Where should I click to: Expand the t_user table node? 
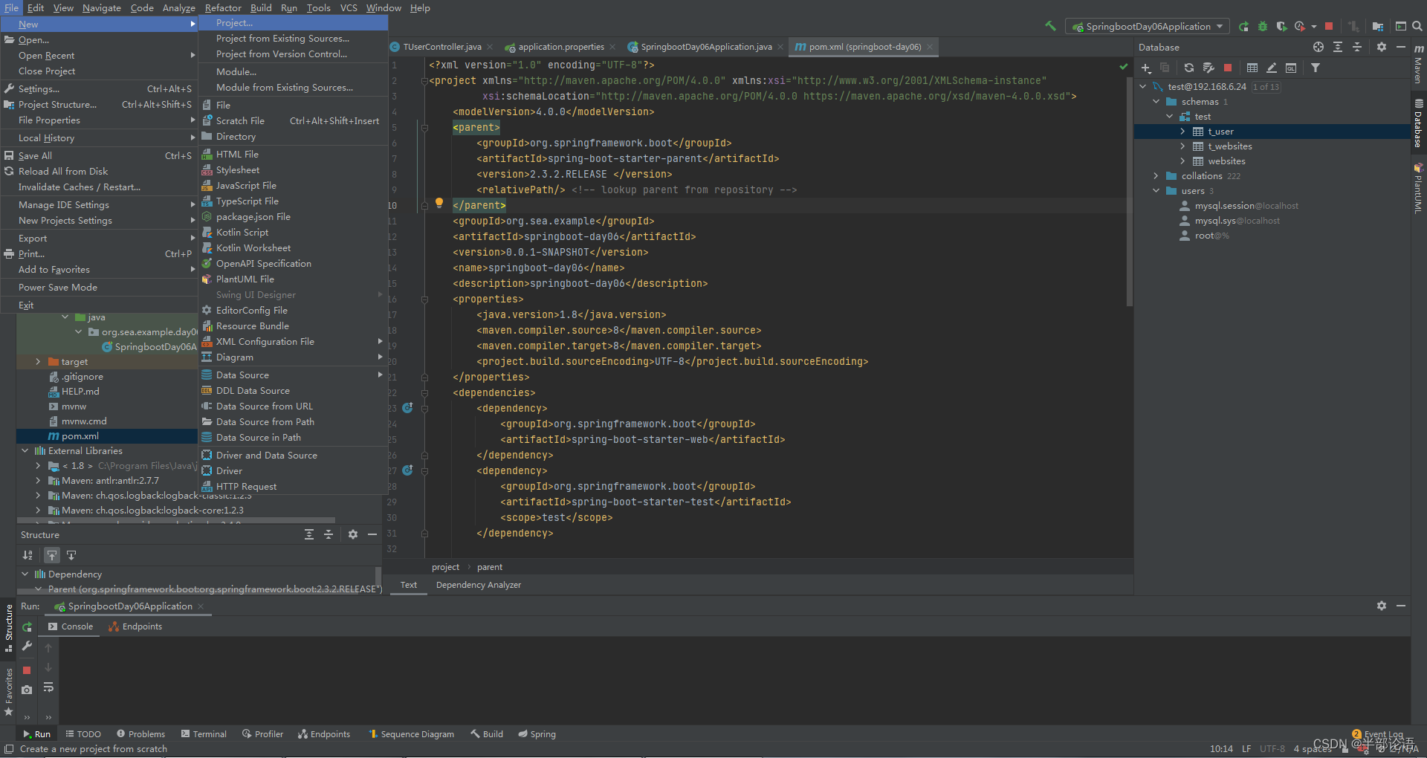pyautogui.click(x=1182, y=132)
